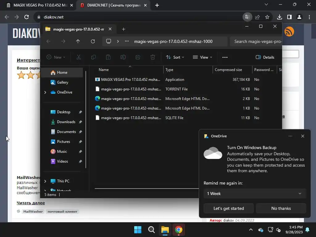Open the Читать далее link
This screenshot has height=237, width=316.
(31, 203)
